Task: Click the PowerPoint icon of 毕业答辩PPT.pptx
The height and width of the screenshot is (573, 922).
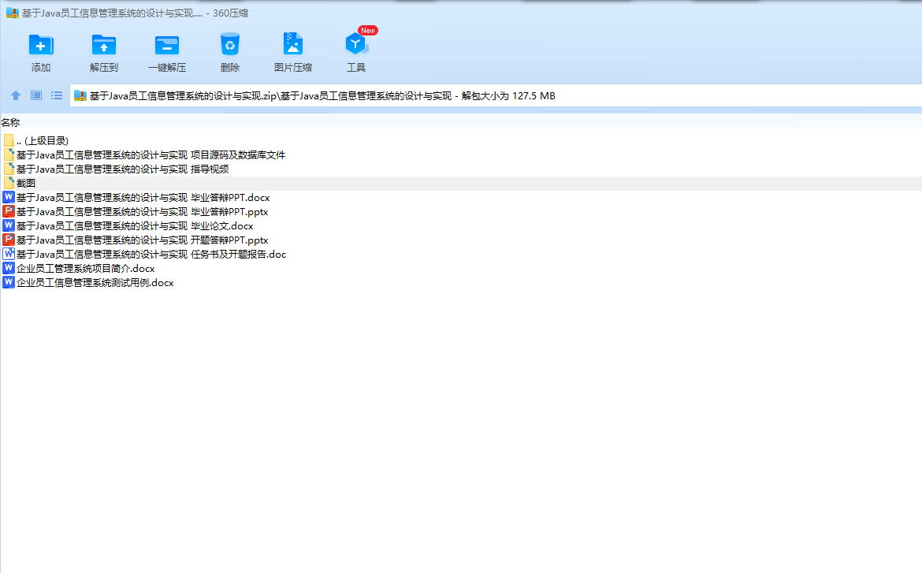Action: coord(8,211)
